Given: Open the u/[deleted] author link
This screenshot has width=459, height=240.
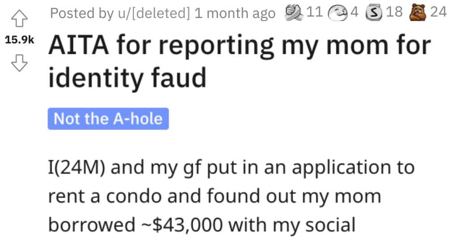Looking at the screenshot, I should tap(154, 13).
